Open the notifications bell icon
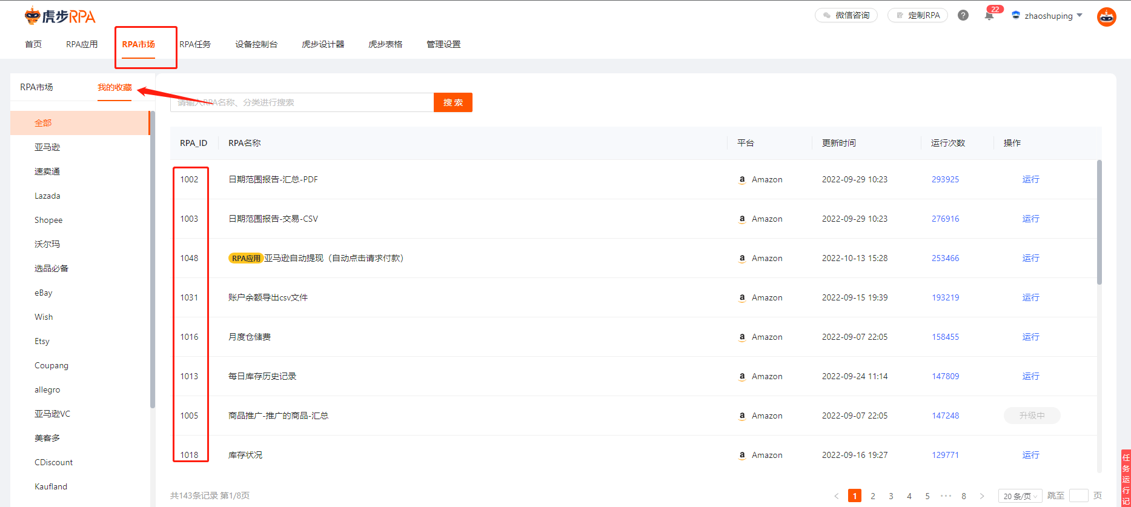 tap(989, 16)
